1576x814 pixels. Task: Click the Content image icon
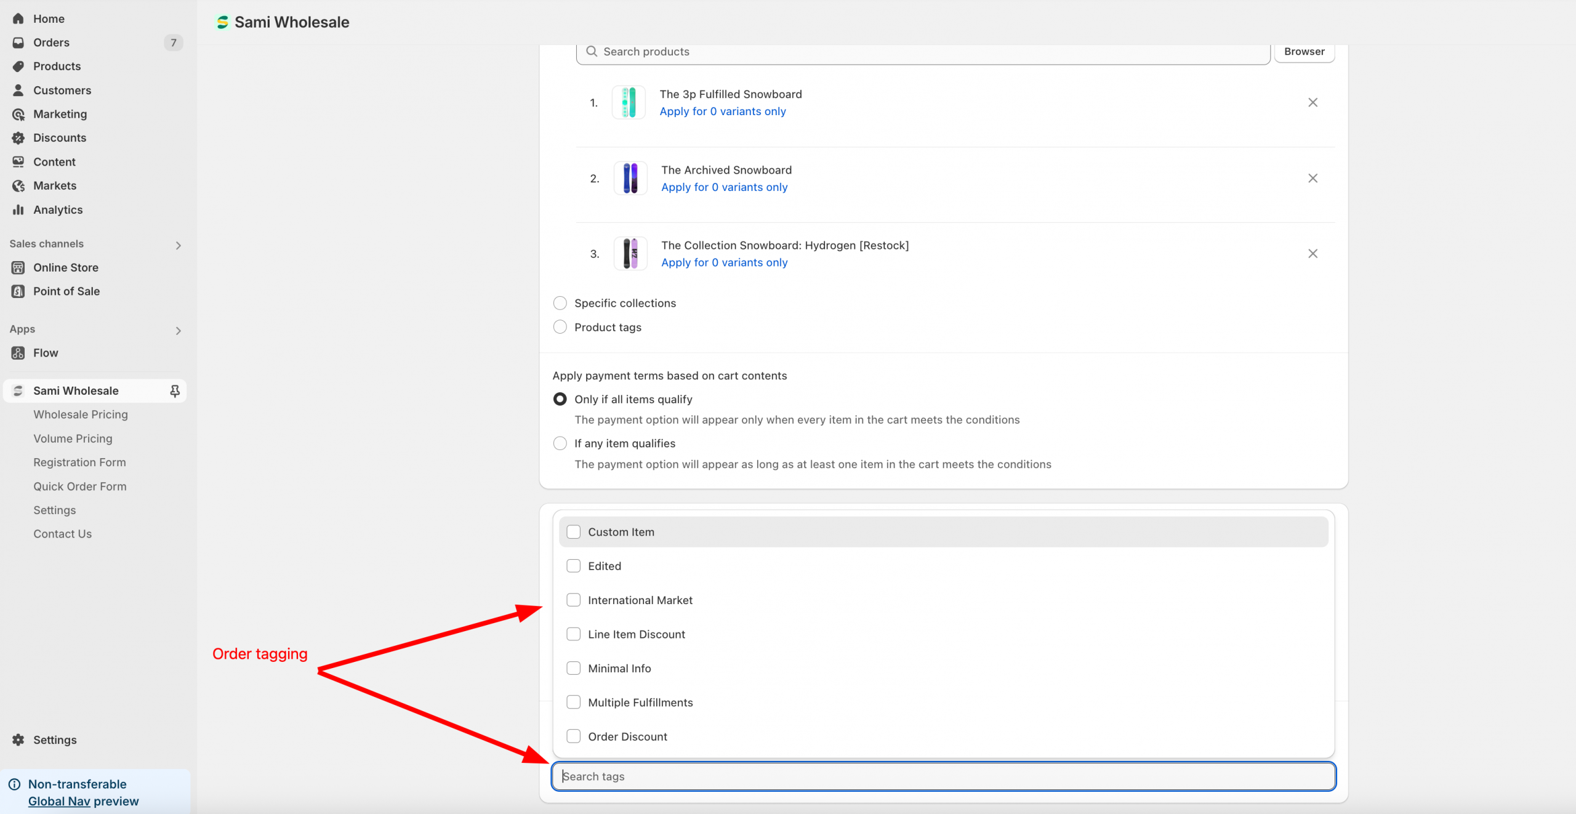pos(18,162)
